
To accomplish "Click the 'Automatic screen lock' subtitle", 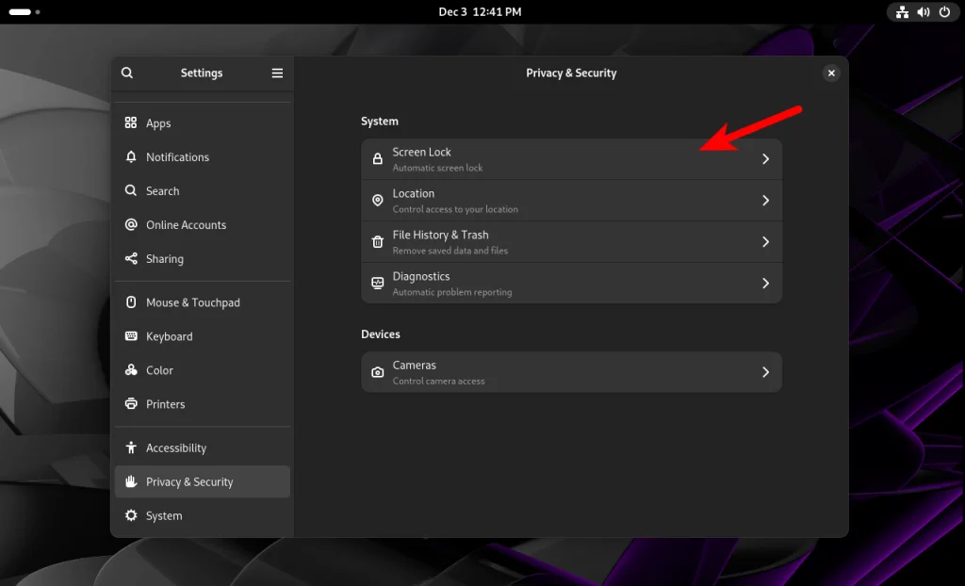I will (x=437, y=168).
